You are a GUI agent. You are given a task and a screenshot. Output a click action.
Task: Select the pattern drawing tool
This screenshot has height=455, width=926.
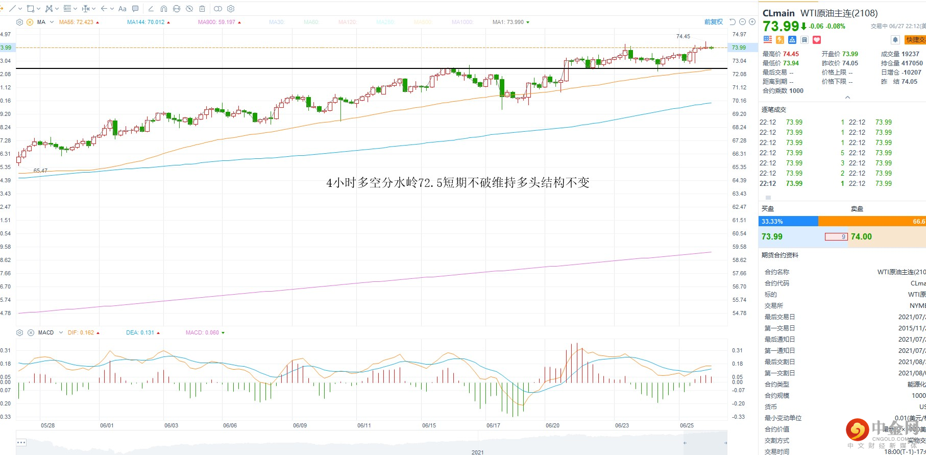coord(49,9)
